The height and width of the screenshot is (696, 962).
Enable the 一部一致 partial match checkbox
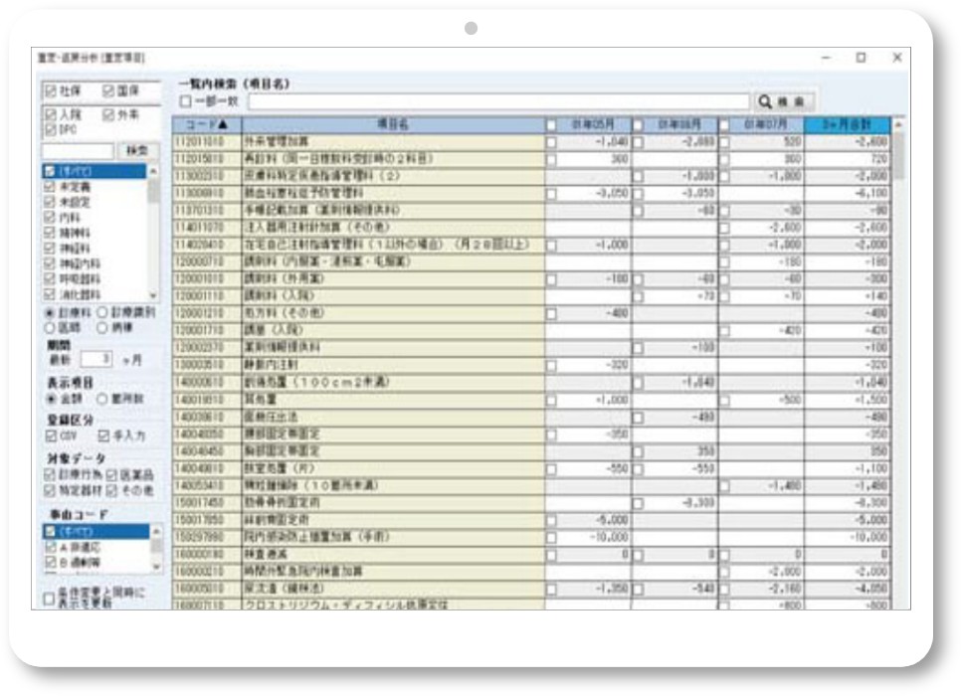coord(185,101)
